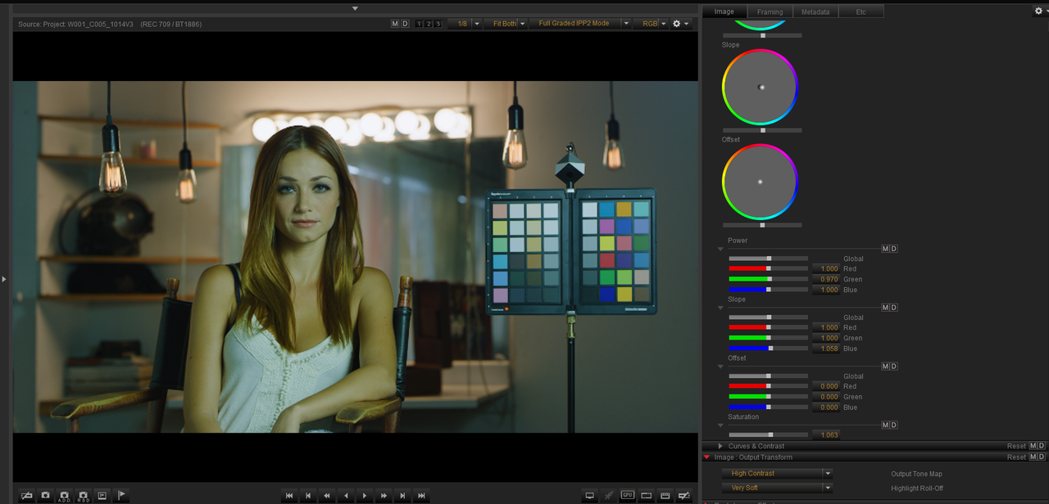
Task: Click the viewer M button
Action: point(395,24)
